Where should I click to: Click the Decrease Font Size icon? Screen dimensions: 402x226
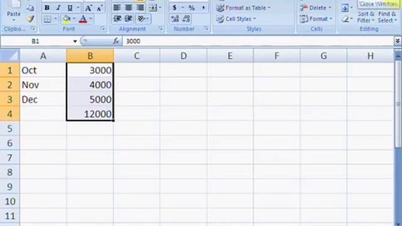click(99, 8)
